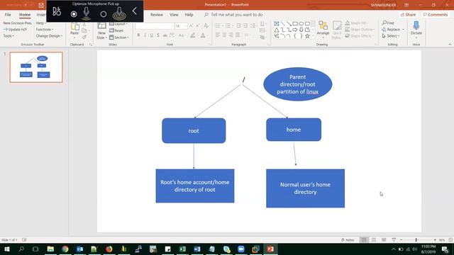Click the Center alignment icon
Screen dimensions: 454x255
[x=224, y=35]
